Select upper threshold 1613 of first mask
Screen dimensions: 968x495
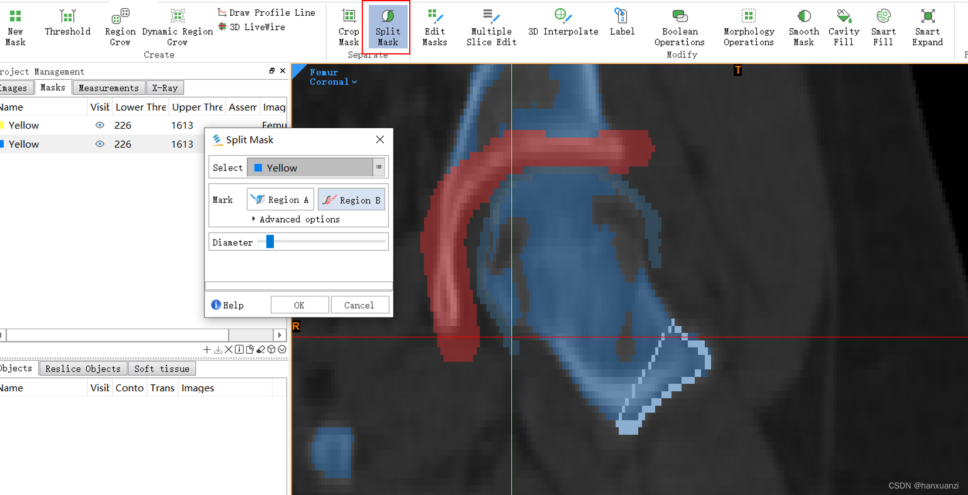tap(182, 125)
